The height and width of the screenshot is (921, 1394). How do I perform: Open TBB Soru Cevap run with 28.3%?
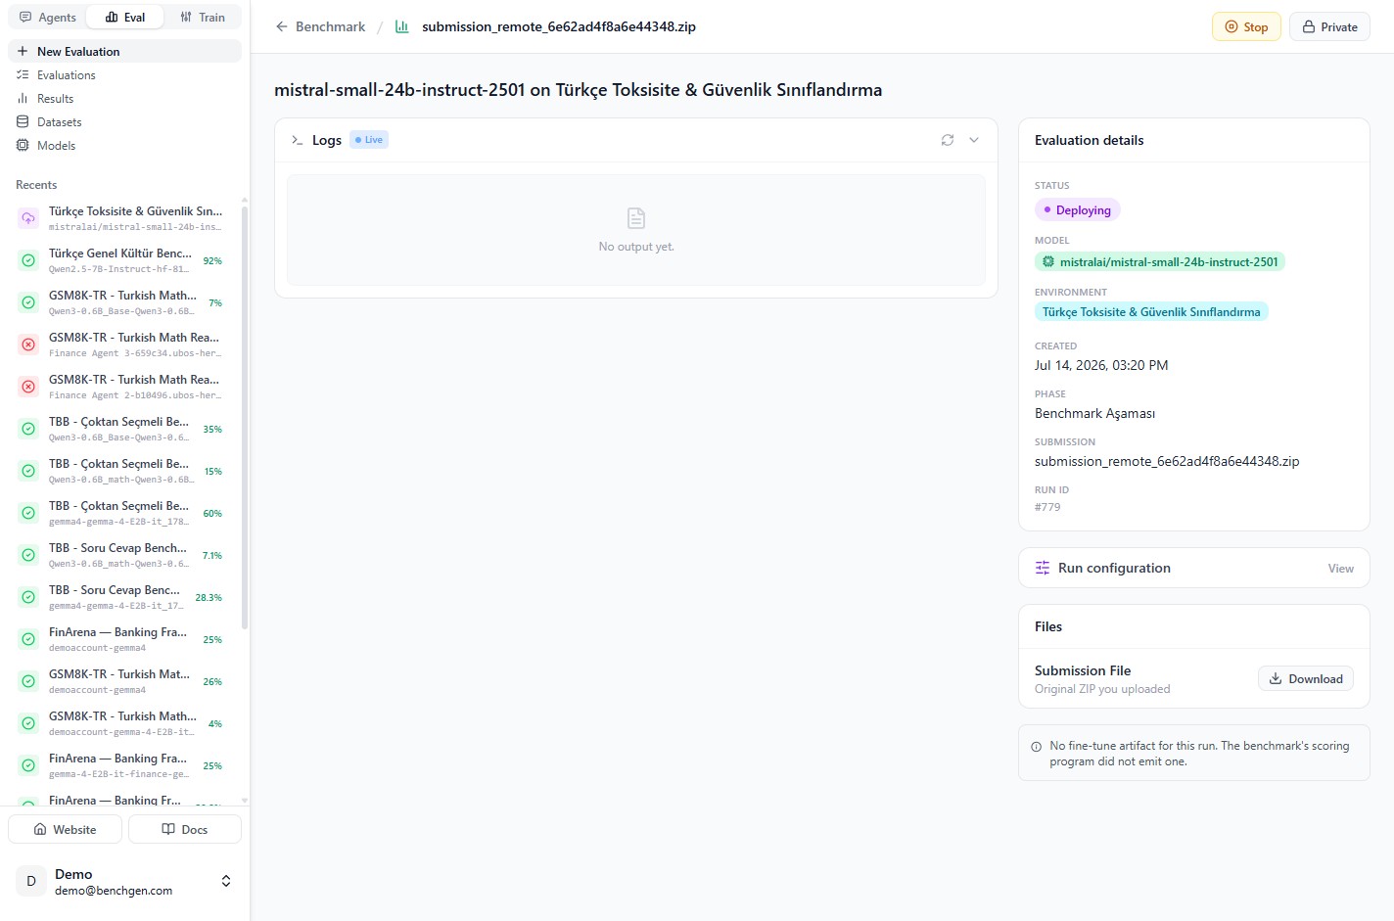[126, 597]
